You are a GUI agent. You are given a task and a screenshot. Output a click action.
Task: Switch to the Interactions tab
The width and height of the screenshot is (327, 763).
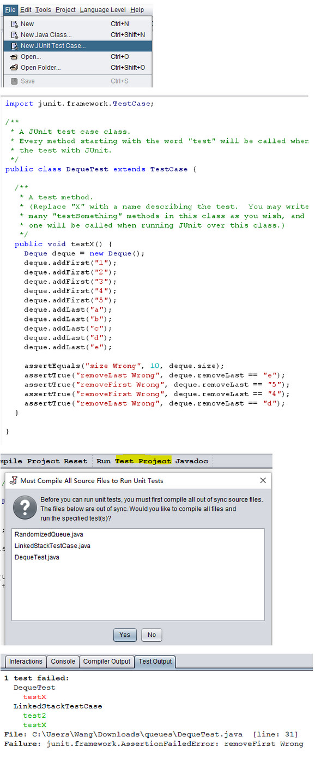[x=26, y=661]
